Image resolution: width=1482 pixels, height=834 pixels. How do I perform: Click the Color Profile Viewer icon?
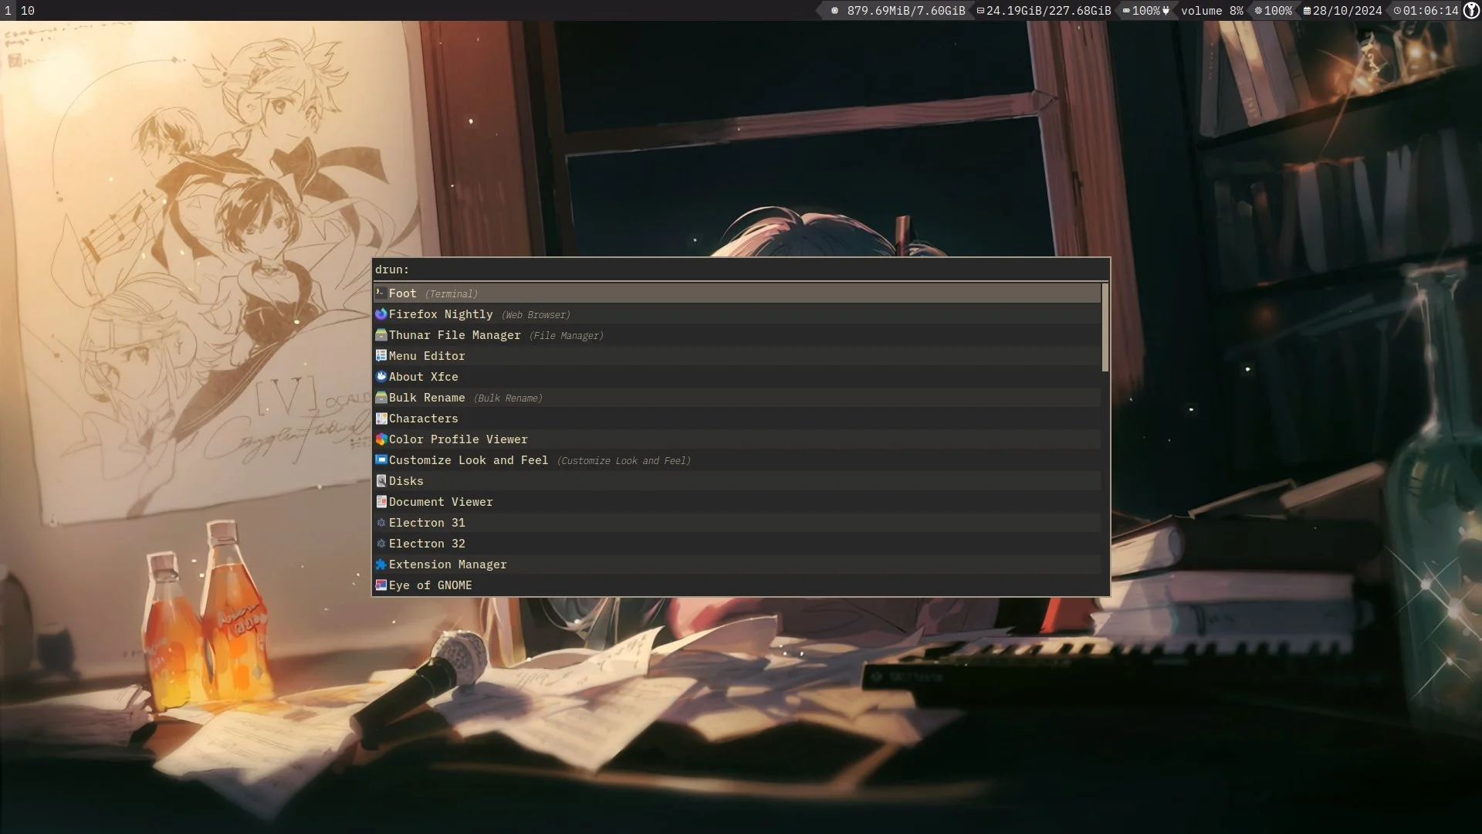tap(381, 439)
